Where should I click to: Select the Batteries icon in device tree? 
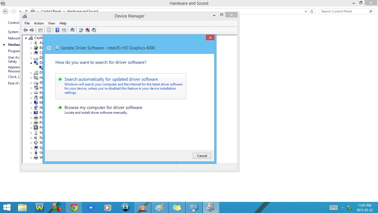pyautogui.click(x=36, y=48)
